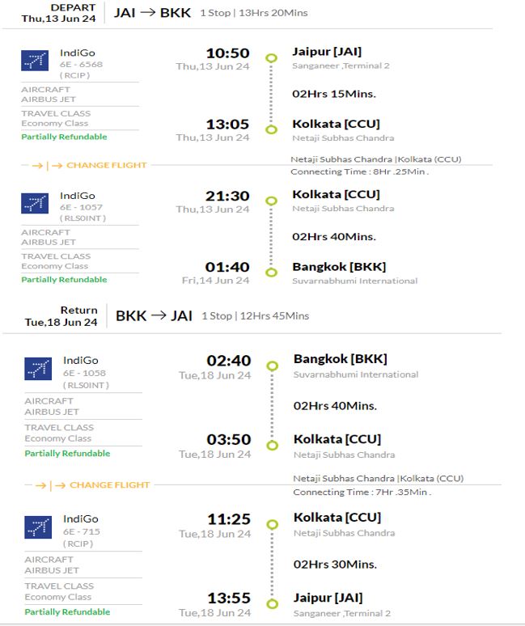
Task: Click the IndiGo logo for flight 6E-6568
Action: tap(35, 61)
